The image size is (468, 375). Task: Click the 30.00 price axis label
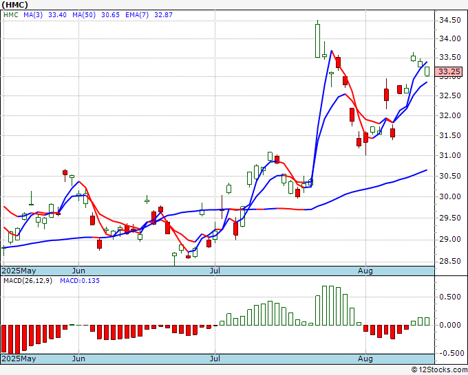pos(449,196)
